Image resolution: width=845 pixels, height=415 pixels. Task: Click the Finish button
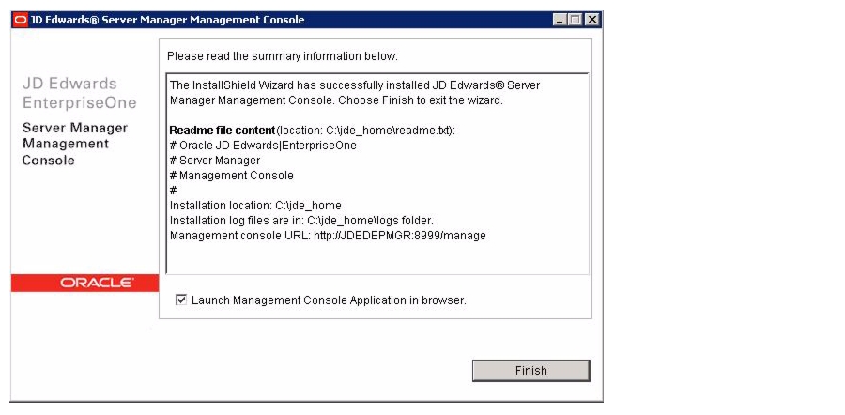530,371
